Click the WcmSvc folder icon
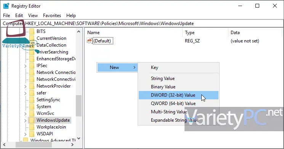The height and width of the screenshot is (149, 284). coord(32,113)
